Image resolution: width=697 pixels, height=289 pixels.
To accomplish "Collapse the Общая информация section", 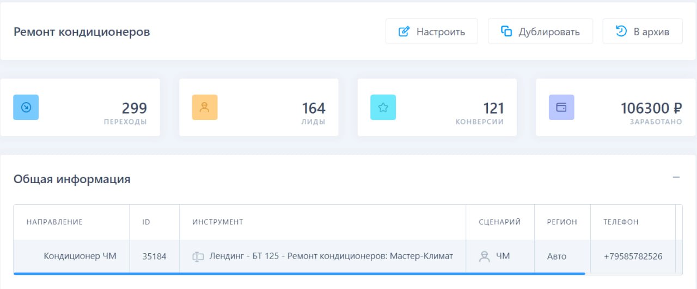I will point(676,178).
